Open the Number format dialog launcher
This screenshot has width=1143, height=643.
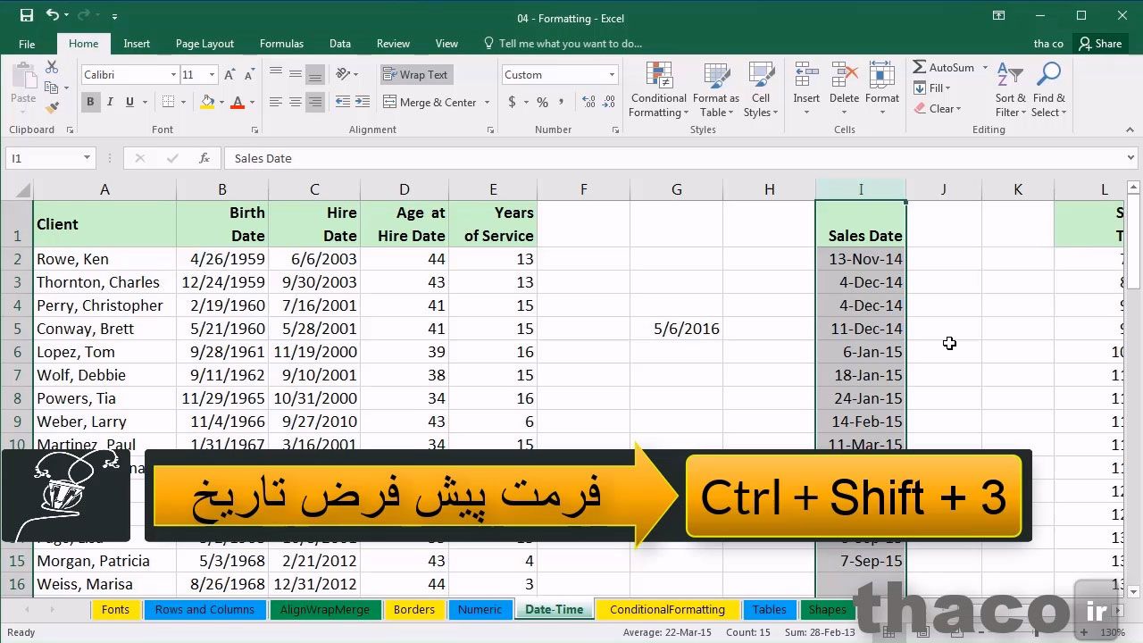615,130
